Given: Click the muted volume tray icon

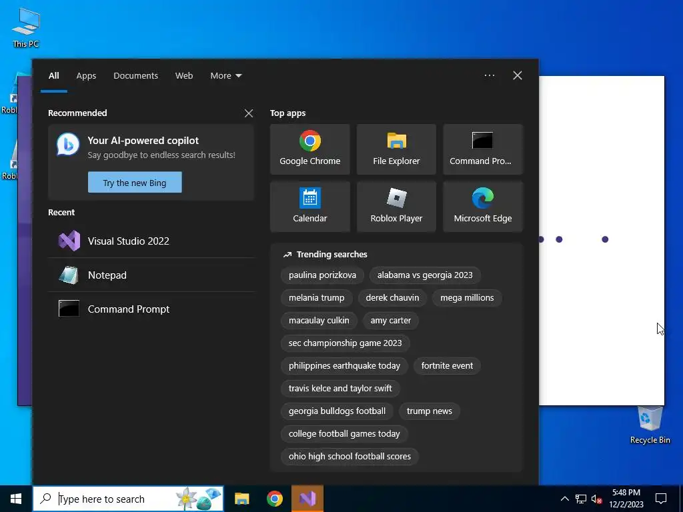Looking at the screenshot, I should pyautogui.click(x=596, y=499).
